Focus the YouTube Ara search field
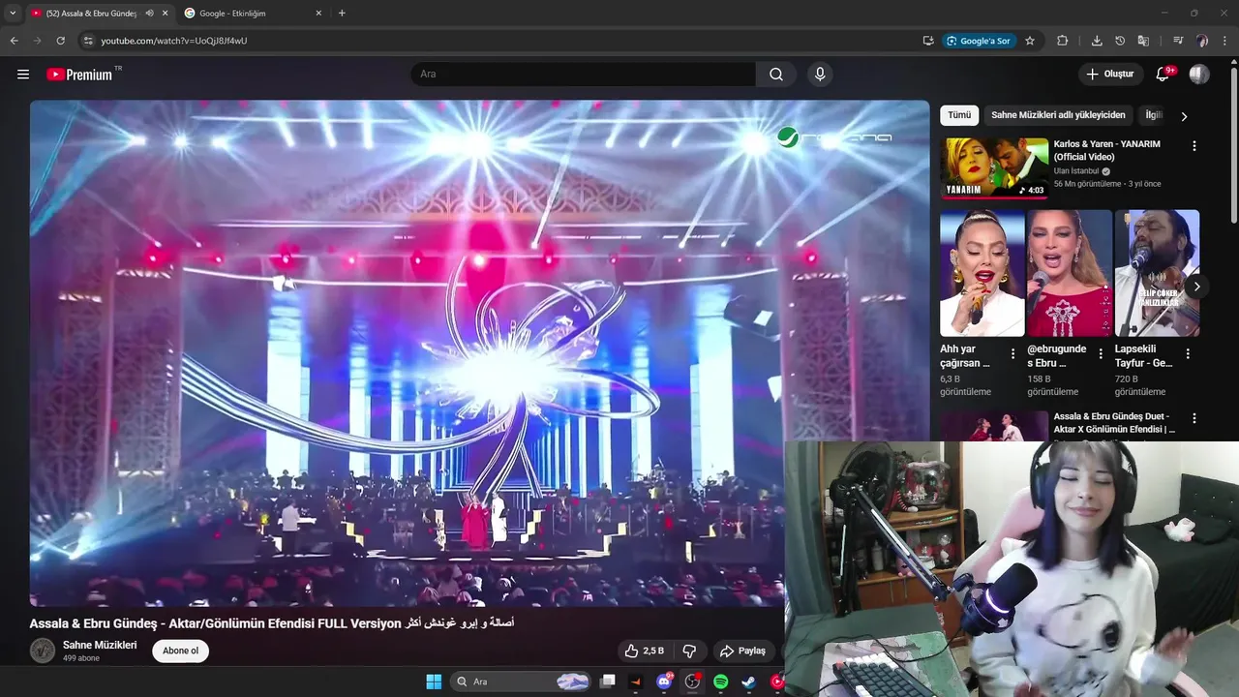Screen dimensions: 1239x697 (x=584, y=75)
